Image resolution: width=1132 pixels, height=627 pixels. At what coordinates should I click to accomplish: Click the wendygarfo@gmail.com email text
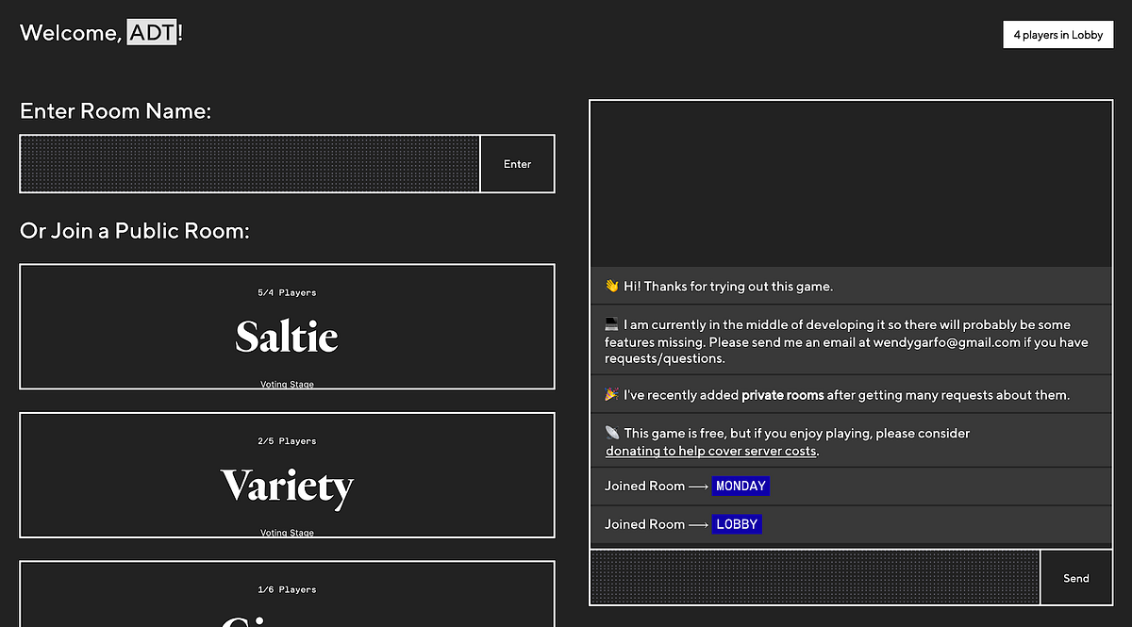pos(946,341)
